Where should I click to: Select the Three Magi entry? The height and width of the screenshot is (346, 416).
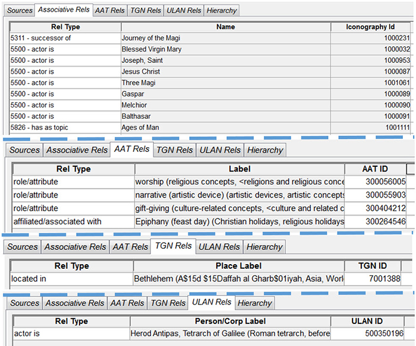(210, 82)
